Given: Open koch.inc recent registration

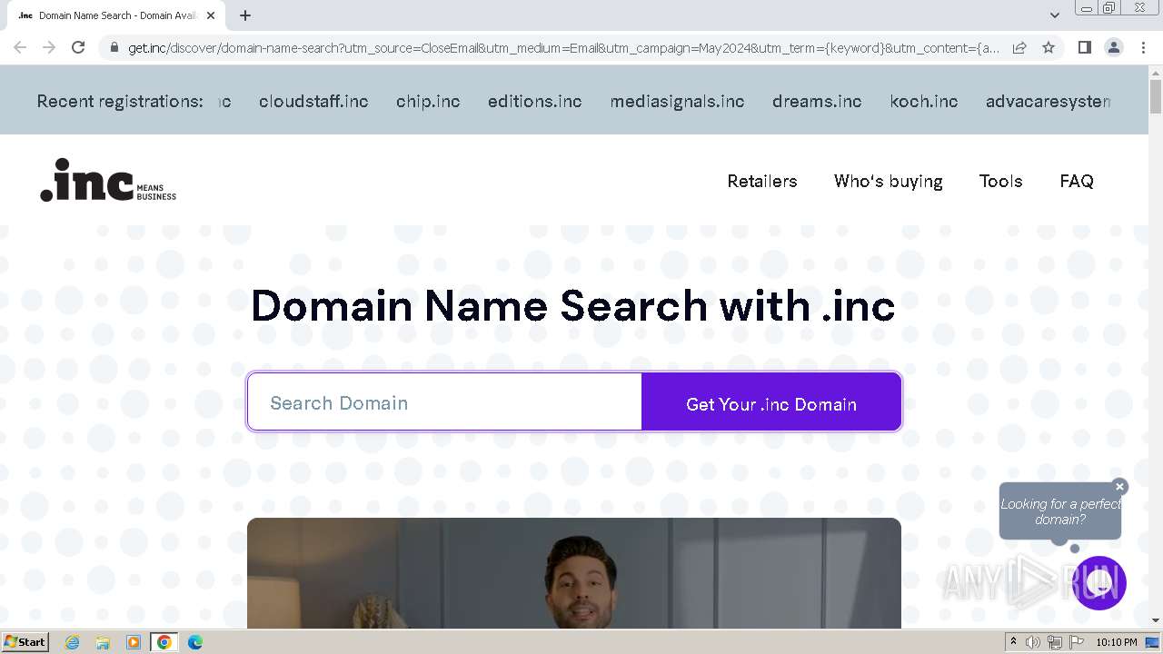Looking at the screenshot, I should click(x=924, y=101).
